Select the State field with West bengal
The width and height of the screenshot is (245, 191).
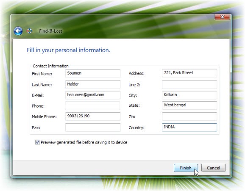[189, 105]
